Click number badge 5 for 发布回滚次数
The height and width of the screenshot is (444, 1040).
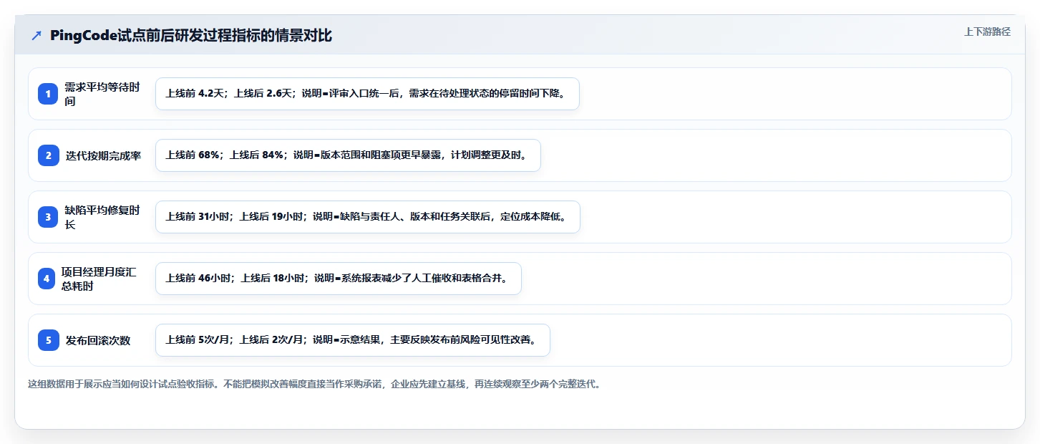click(x=48, y=340)
